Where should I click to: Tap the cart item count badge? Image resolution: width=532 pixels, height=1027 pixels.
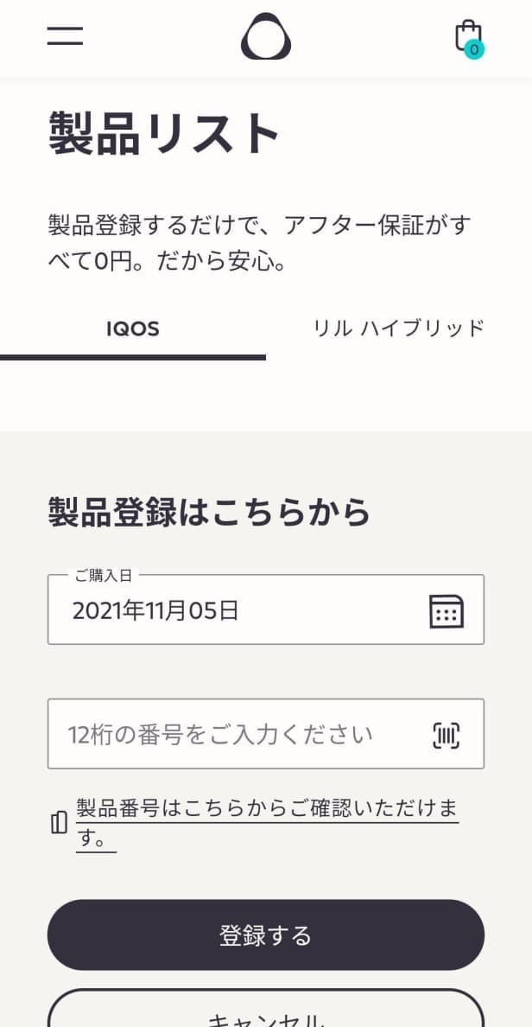(473, 49)
